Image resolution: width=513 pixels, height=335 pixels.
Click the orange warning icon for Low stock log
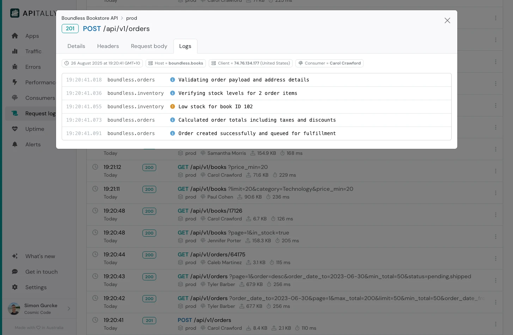click(172, 106)
